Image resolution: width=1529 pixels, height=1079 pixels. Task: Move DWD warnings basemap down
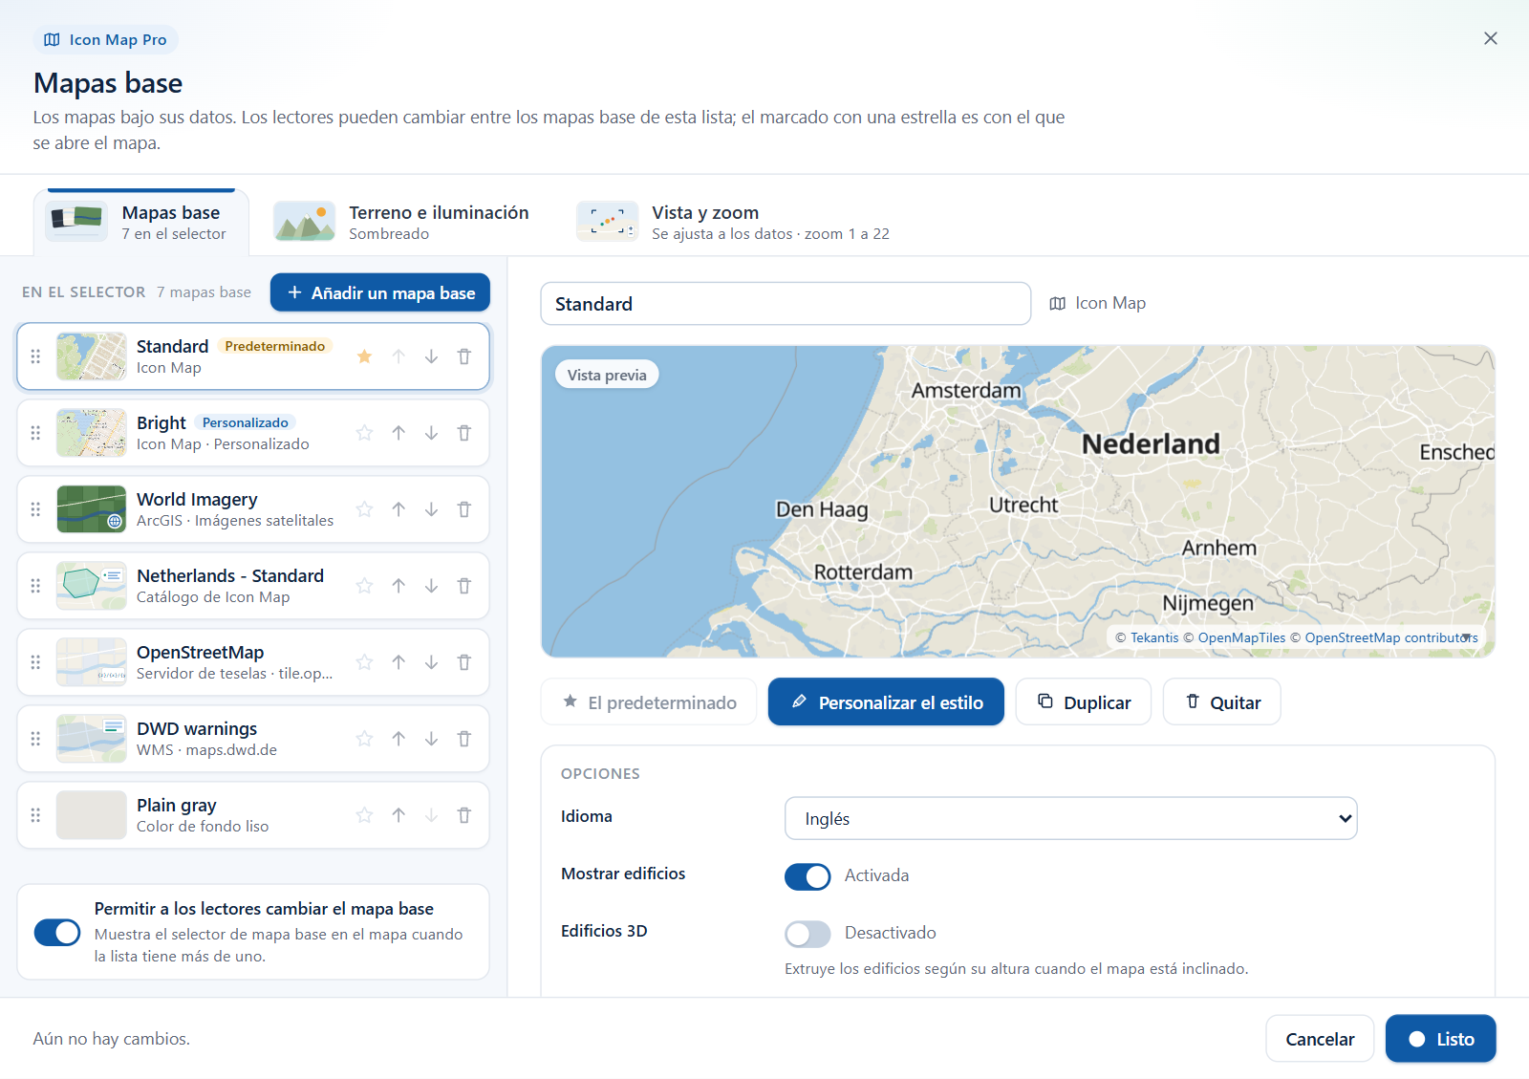click(x=432, y=739)
